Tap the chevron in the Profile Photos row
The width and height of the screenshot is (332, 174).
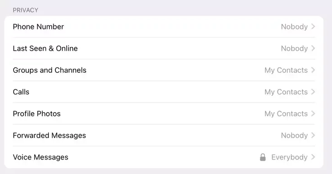click(313, 113)
